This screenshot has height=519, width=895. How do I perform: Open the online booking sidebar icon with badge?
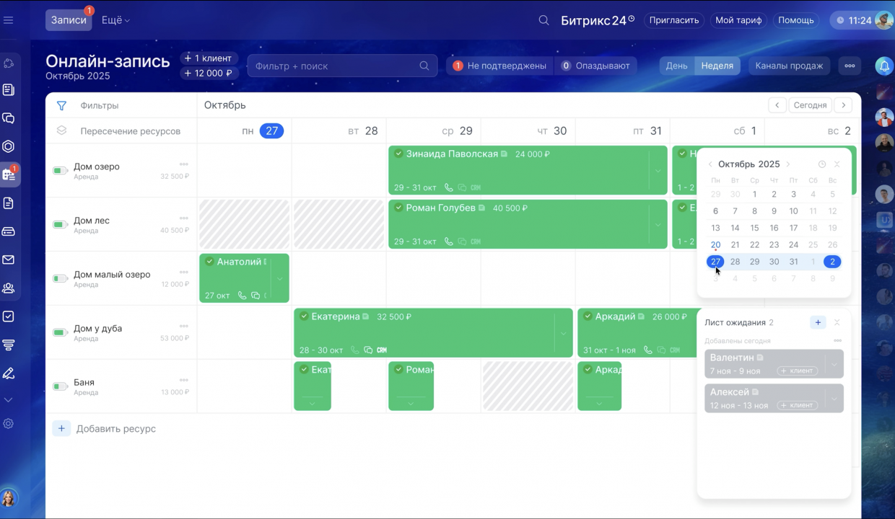pos(9,174)
